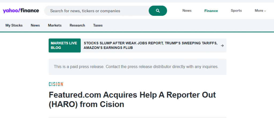Go to News in the top header
Image resolution: width=274 pixels, height=118 pixels.
click(187, 11)
